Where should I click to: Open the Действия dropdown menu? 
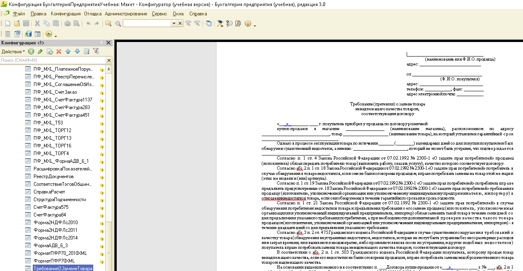(13, 51)
